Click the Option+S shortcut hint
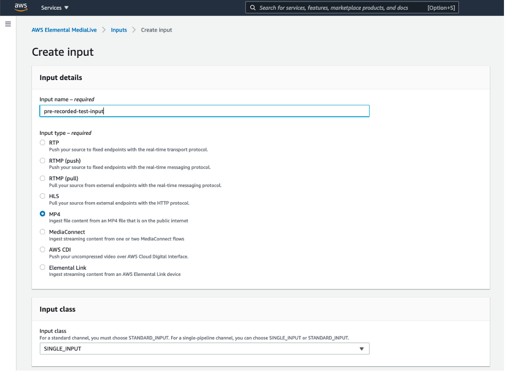The height and width of the screenshot is (371, 505). [442, 7]
